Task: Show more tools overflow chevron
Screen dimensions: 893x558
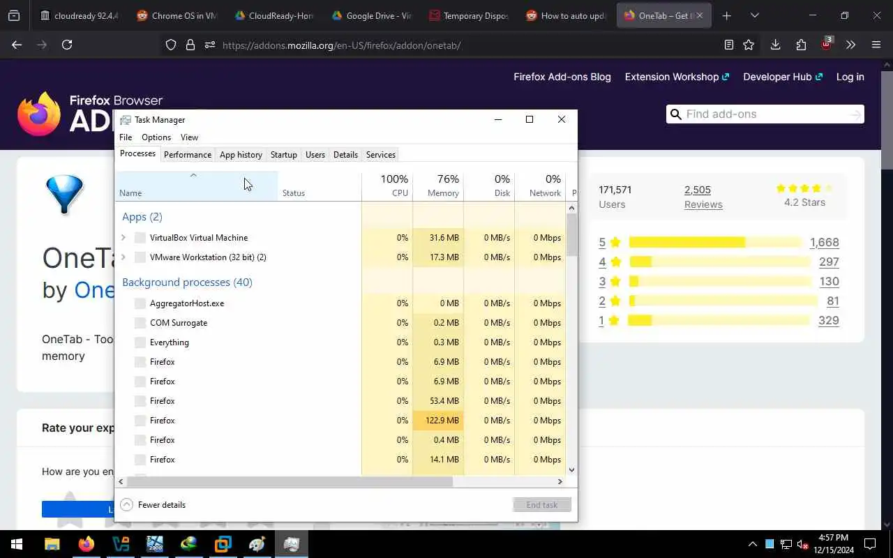Action: coord(850,45)
